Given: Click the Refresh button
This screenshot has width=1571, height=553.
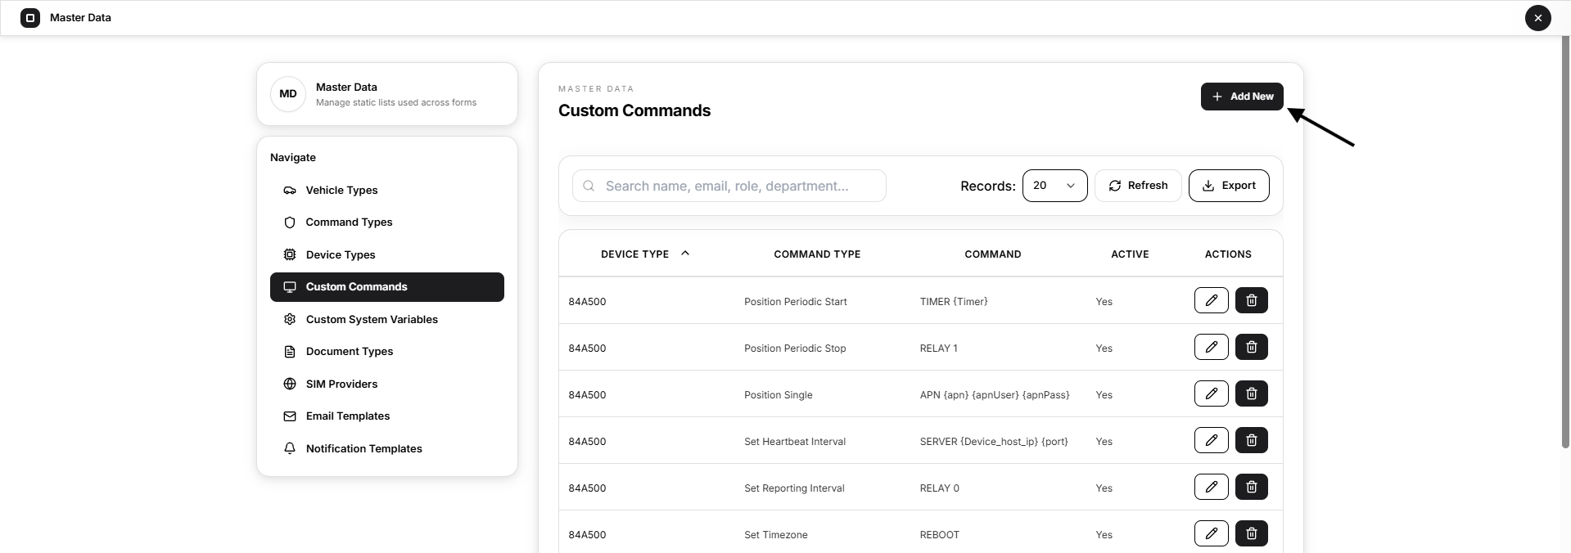Looking at the screenshot, I should [1138, 186].
